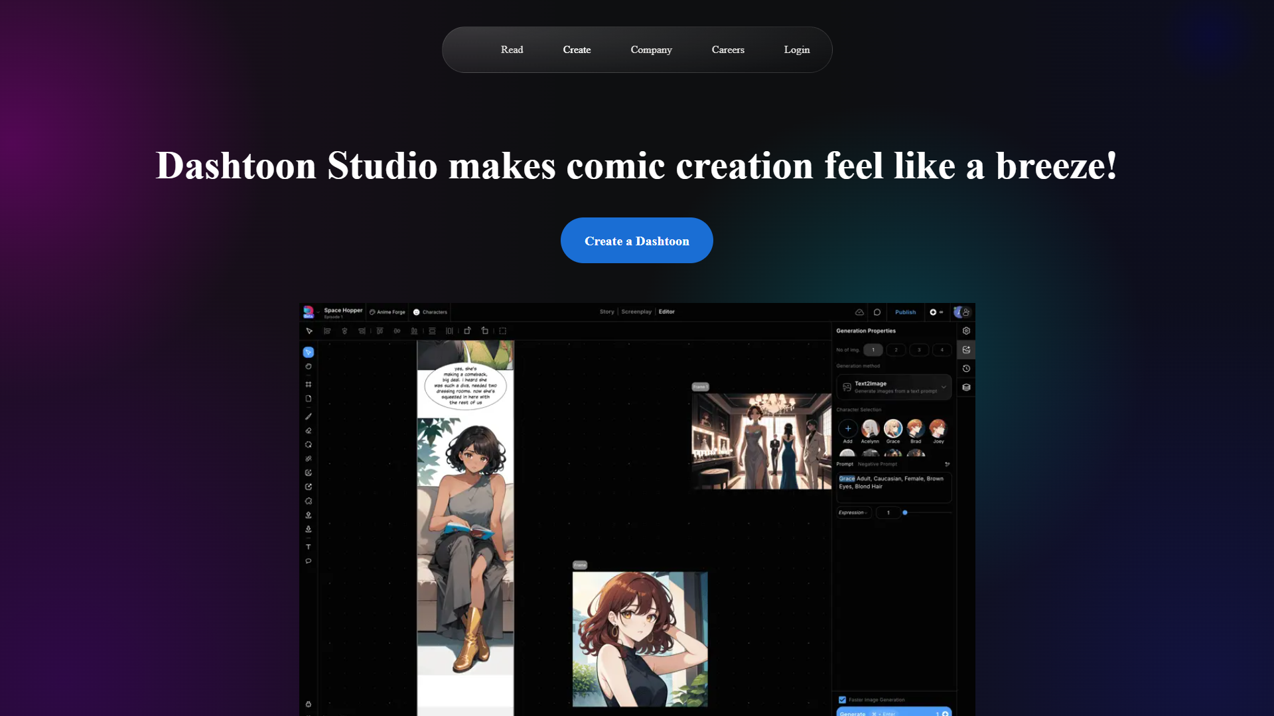Screen dimensions: 1274x716
Task: Toggle the Faster Image Generation checkbox
Action: 842,699
